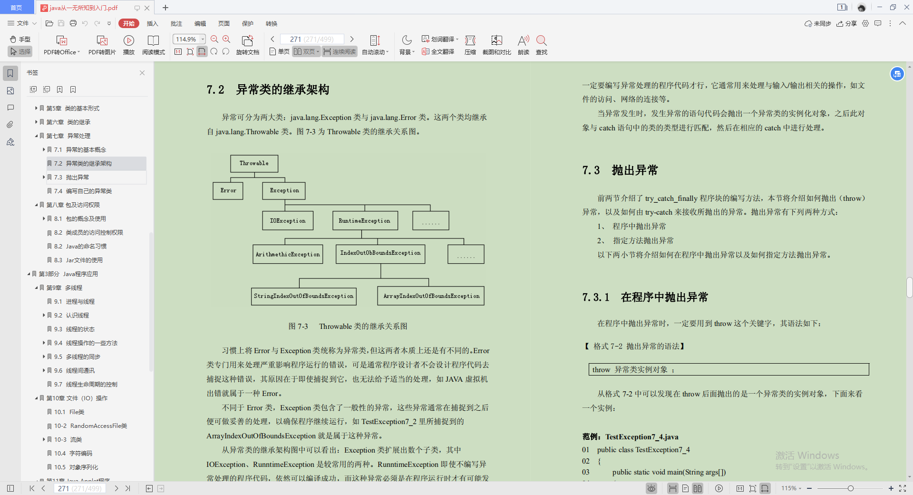Screen dimensions: 913x495
Task: Zoom in with plus magnifier icon
Action: click(226, 39)
